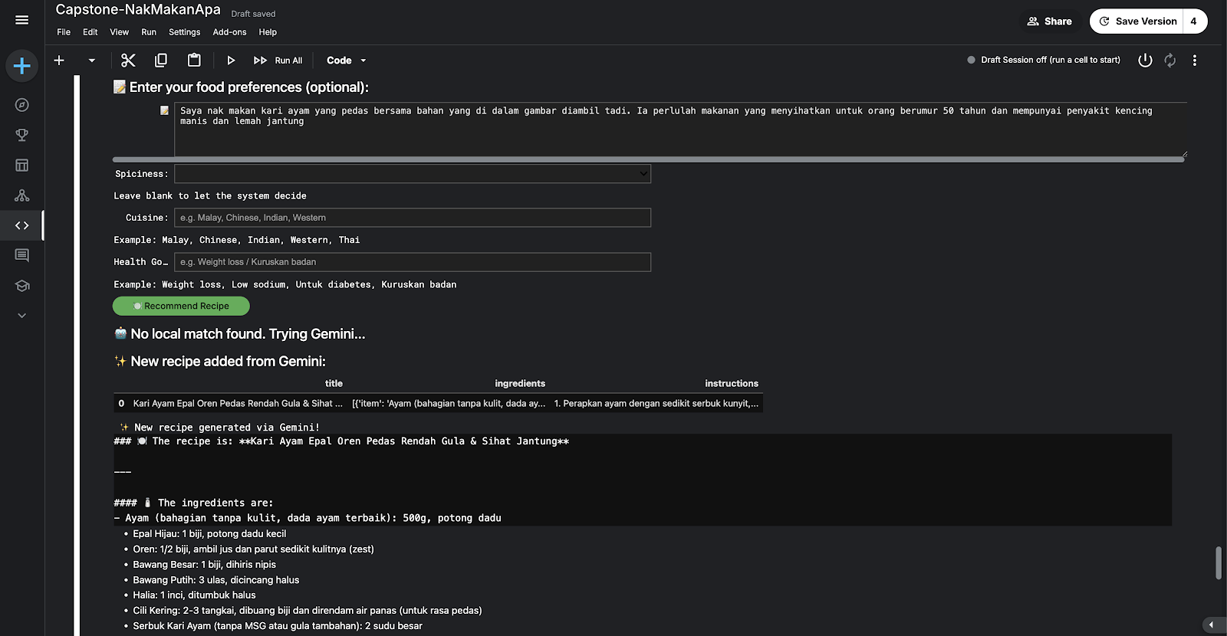The height and width of the screenshot is (636, 1227).
Task: Open the Datasets table icon in sidebar
Action: (x=22, y=165)
